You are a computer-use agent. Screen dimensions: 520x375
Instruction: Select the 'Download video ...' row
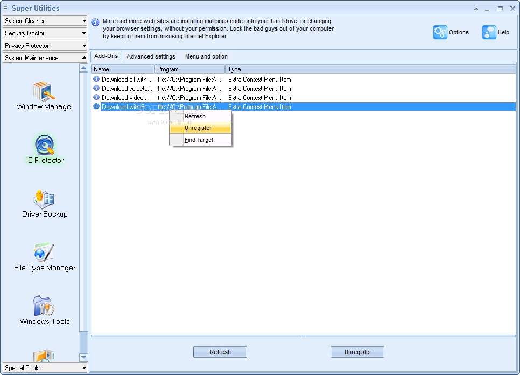point(304,98)
